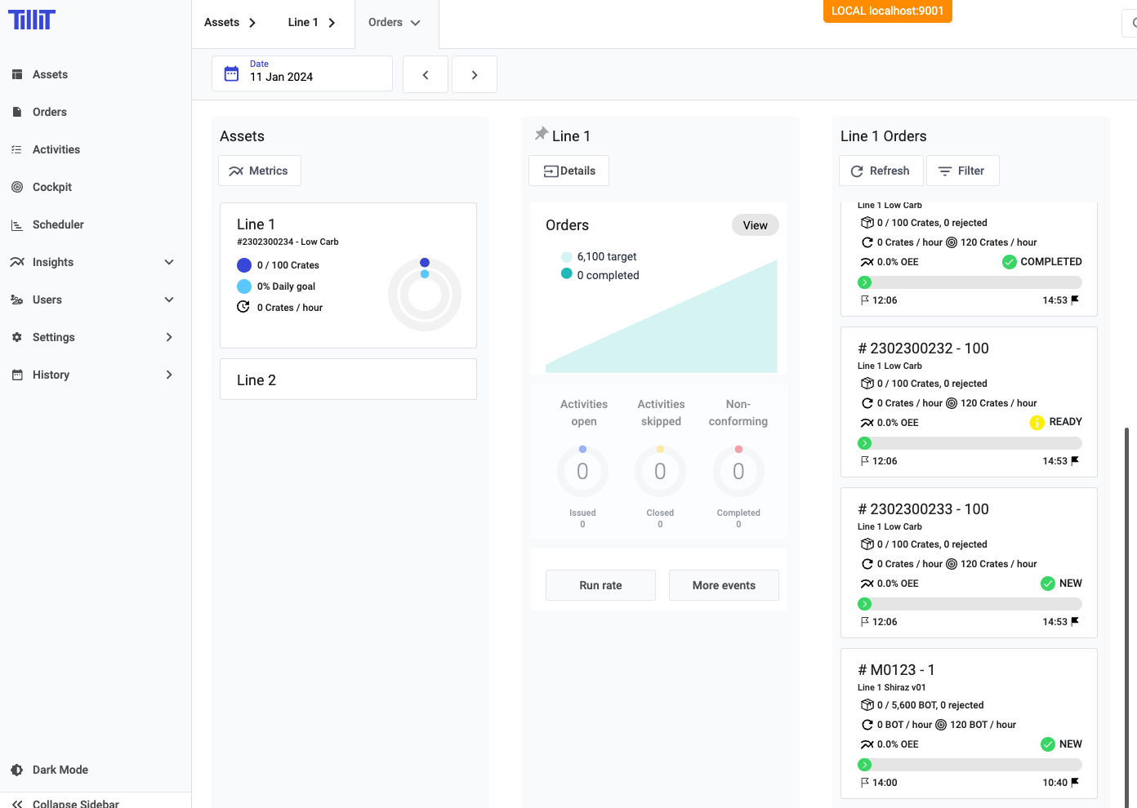Screen dimensions: 1137x808
Task: Click the Dark Mode icon in the sidebar
Action: coord(17,770)
